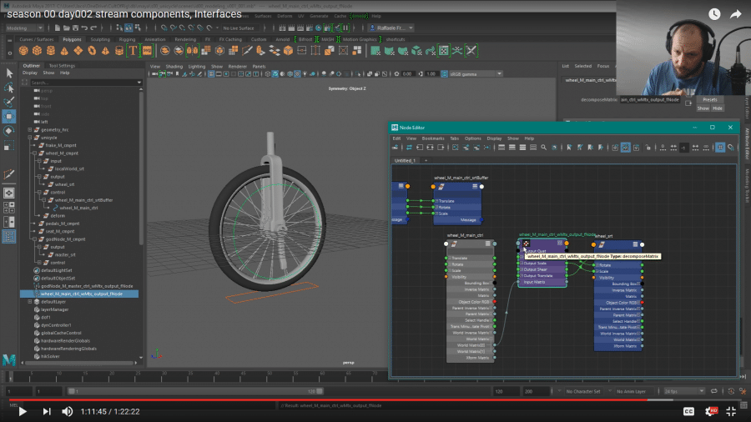Select the arrow Select tool in the toolbox
Screen dimensions: 751x422
(9, 73)
